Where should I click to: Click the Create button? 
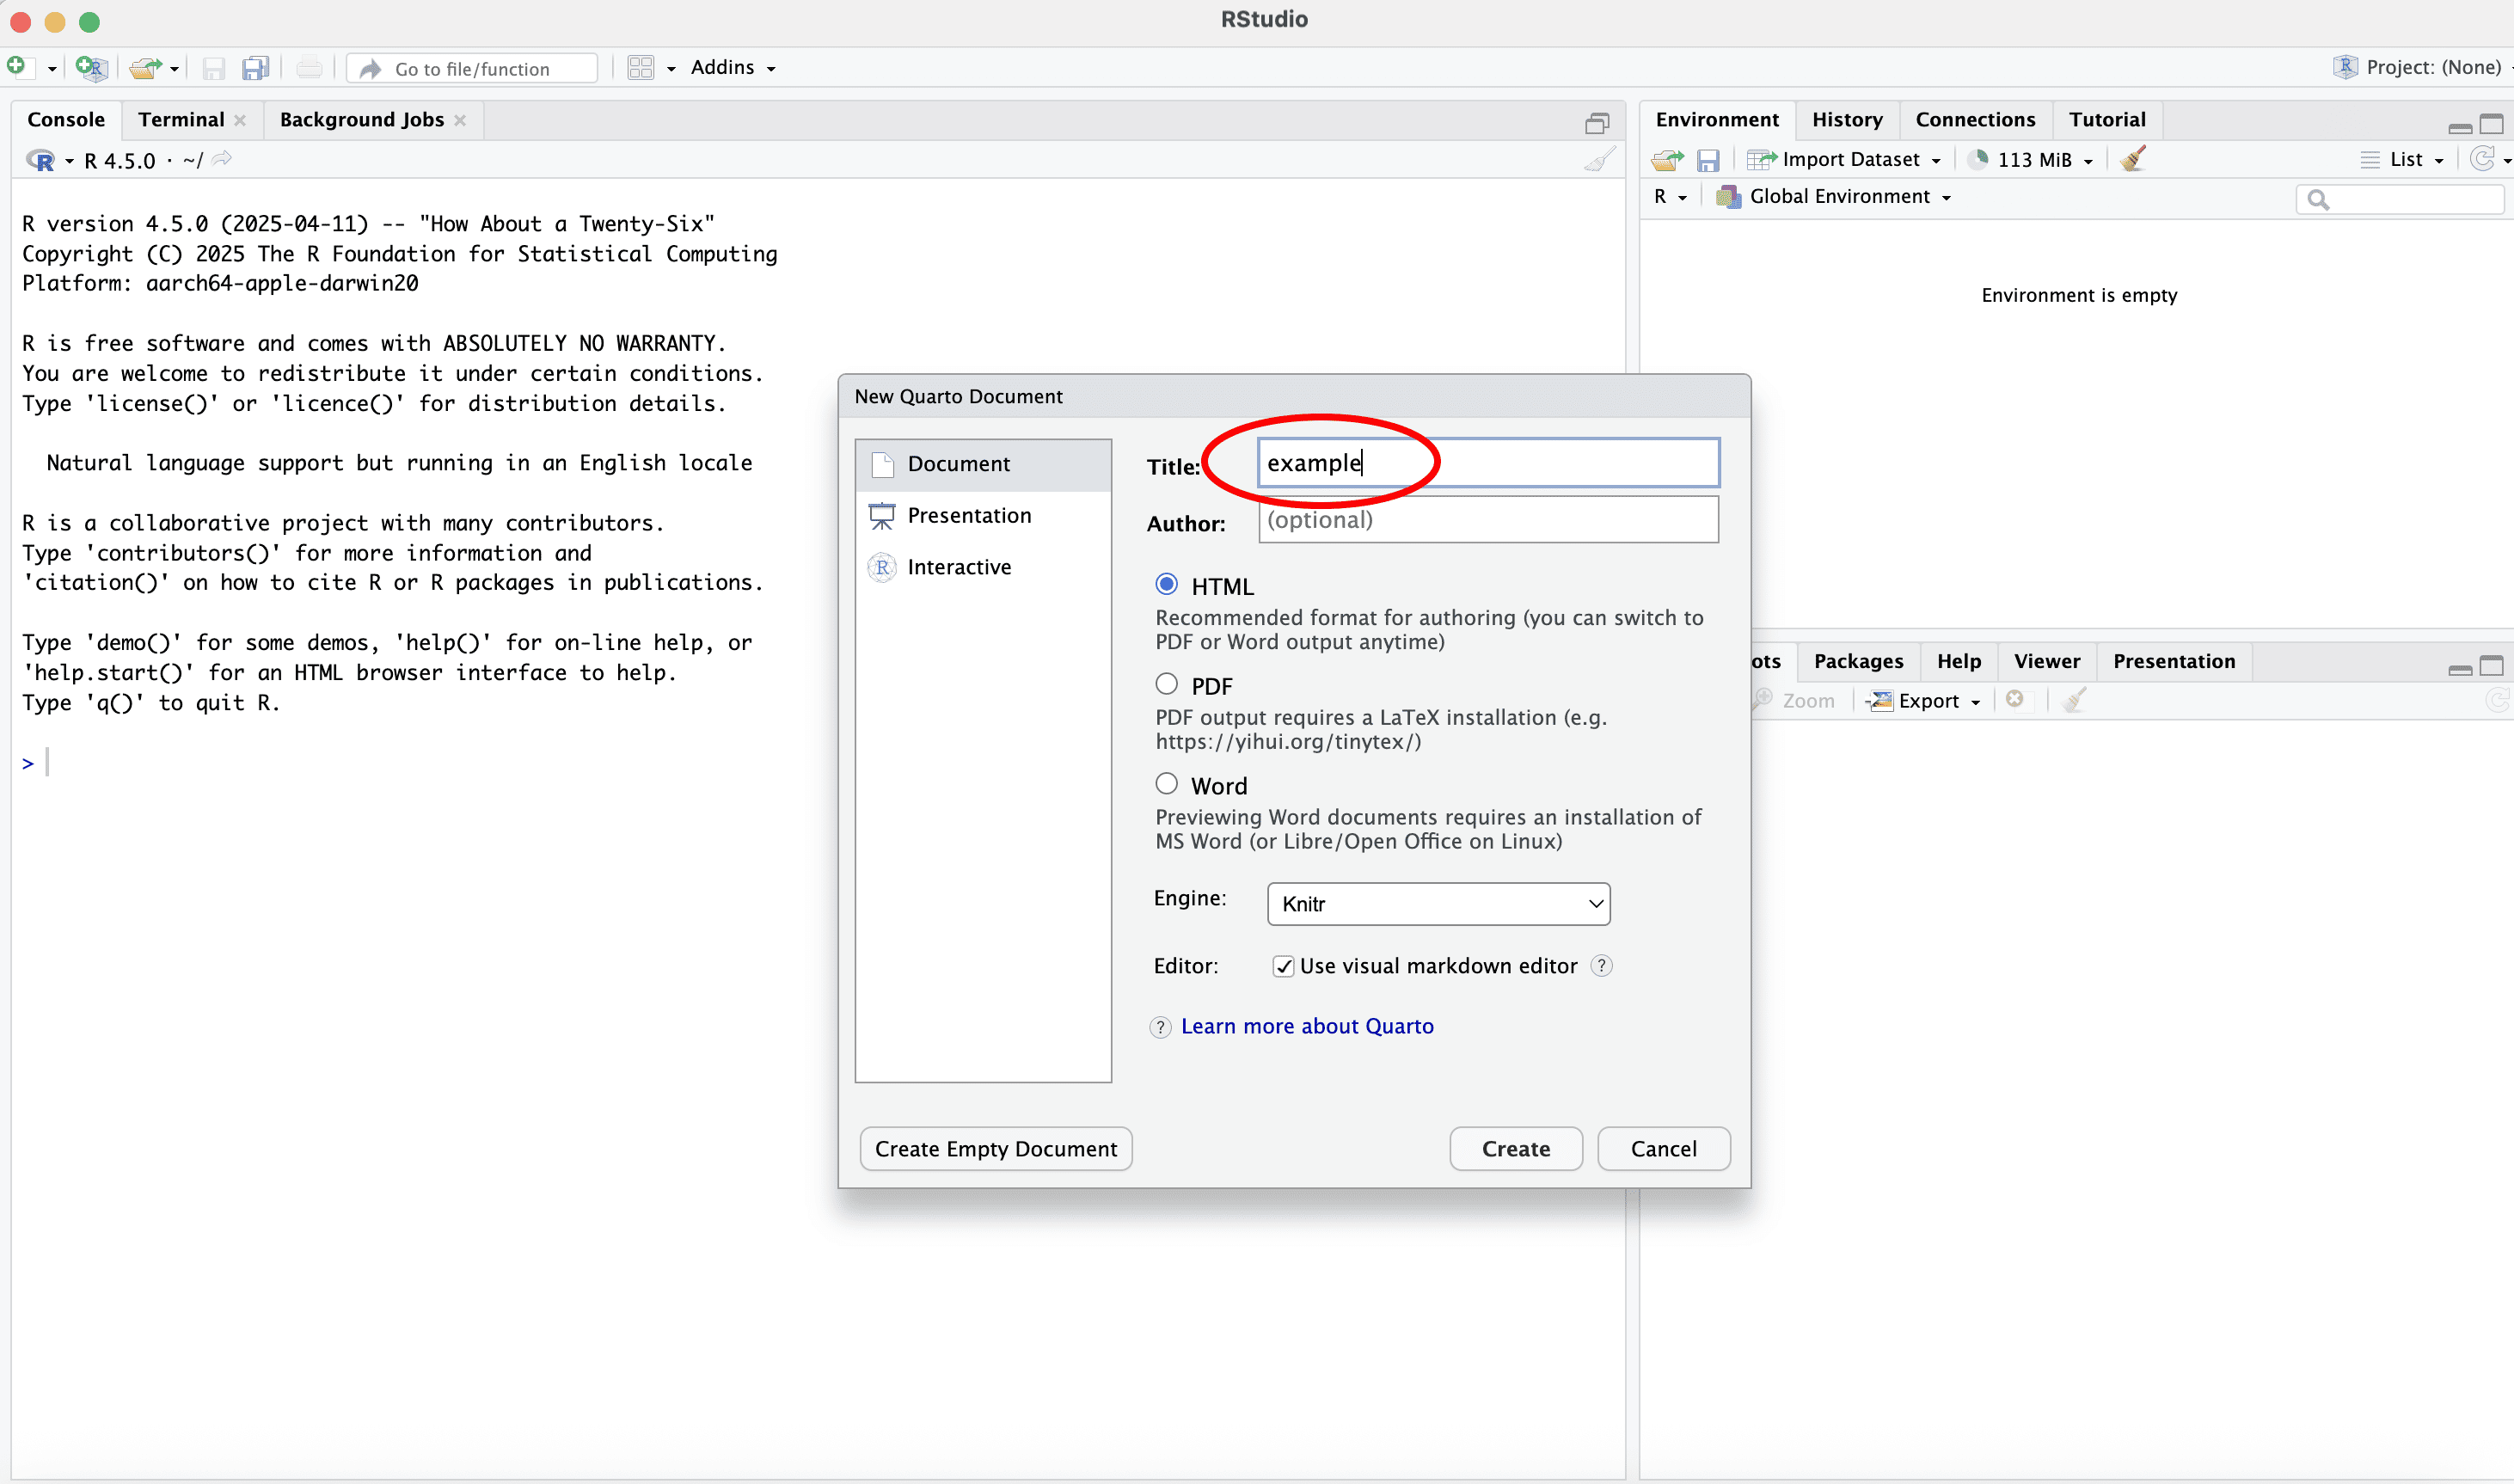[1515, 1149]
